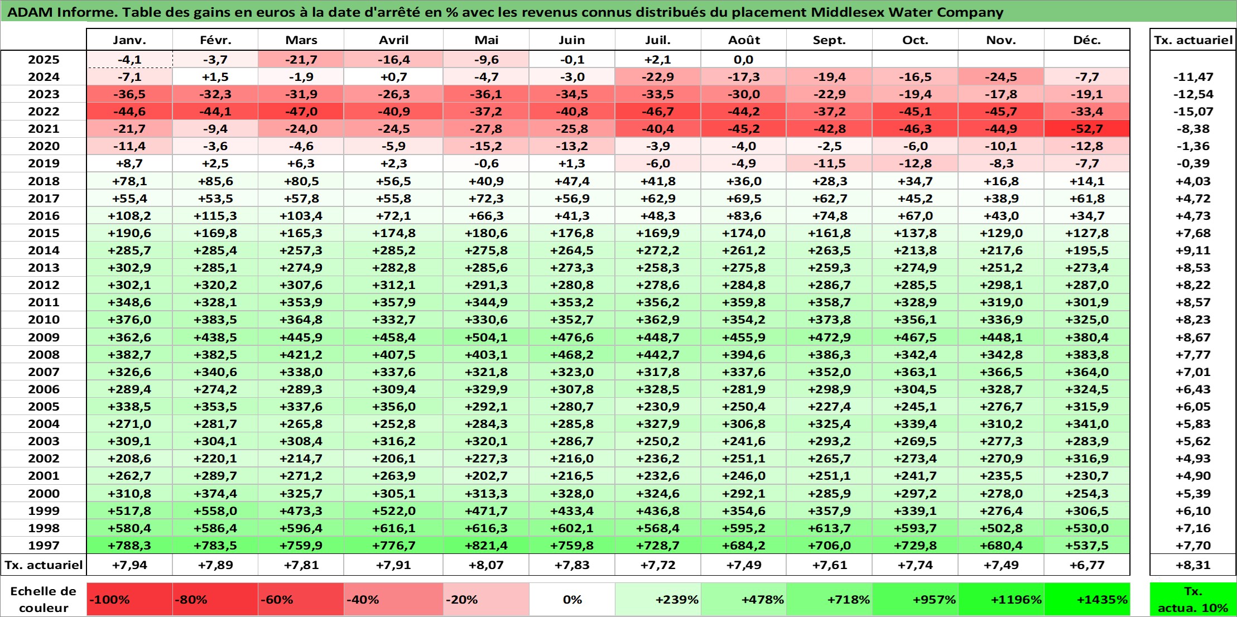
Task: Click the 2022 row label
Action: click(44, 112)
